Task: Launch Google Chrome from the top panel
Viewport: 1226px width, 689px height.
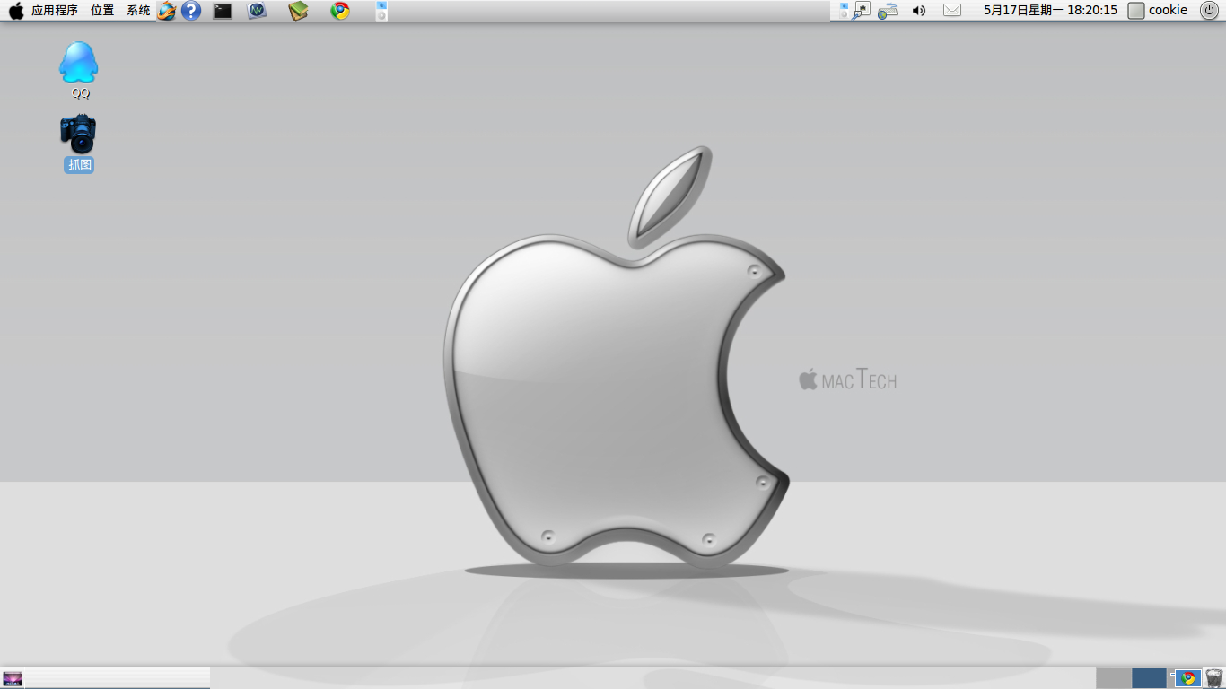Action: tap(340, 11)
